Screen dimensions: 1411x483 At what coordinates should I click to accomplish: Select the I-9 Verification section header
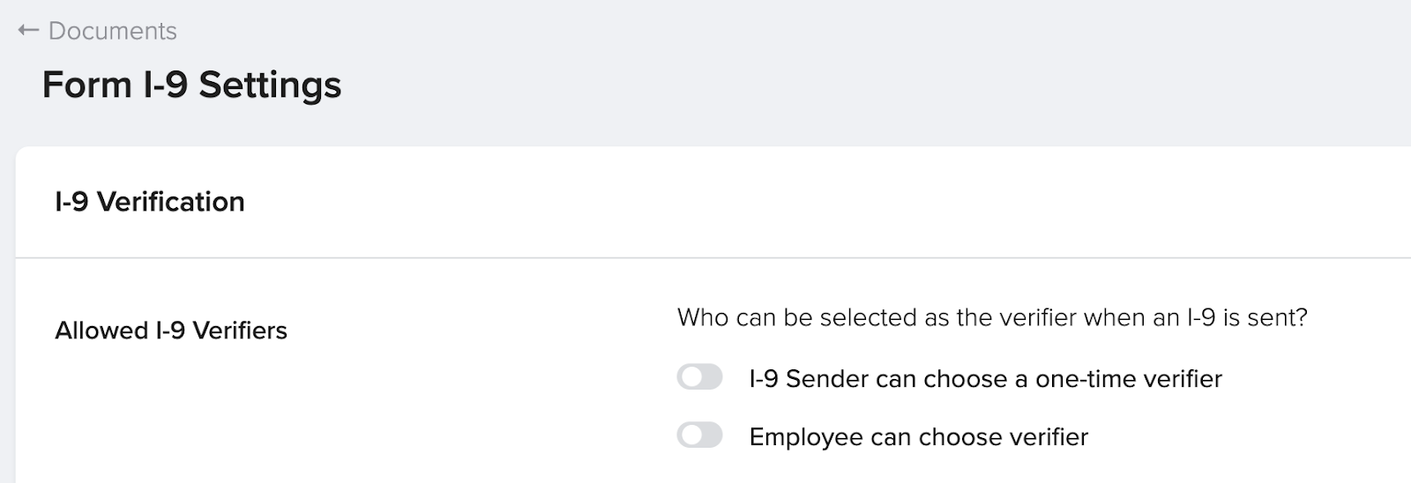pos(149,202)
